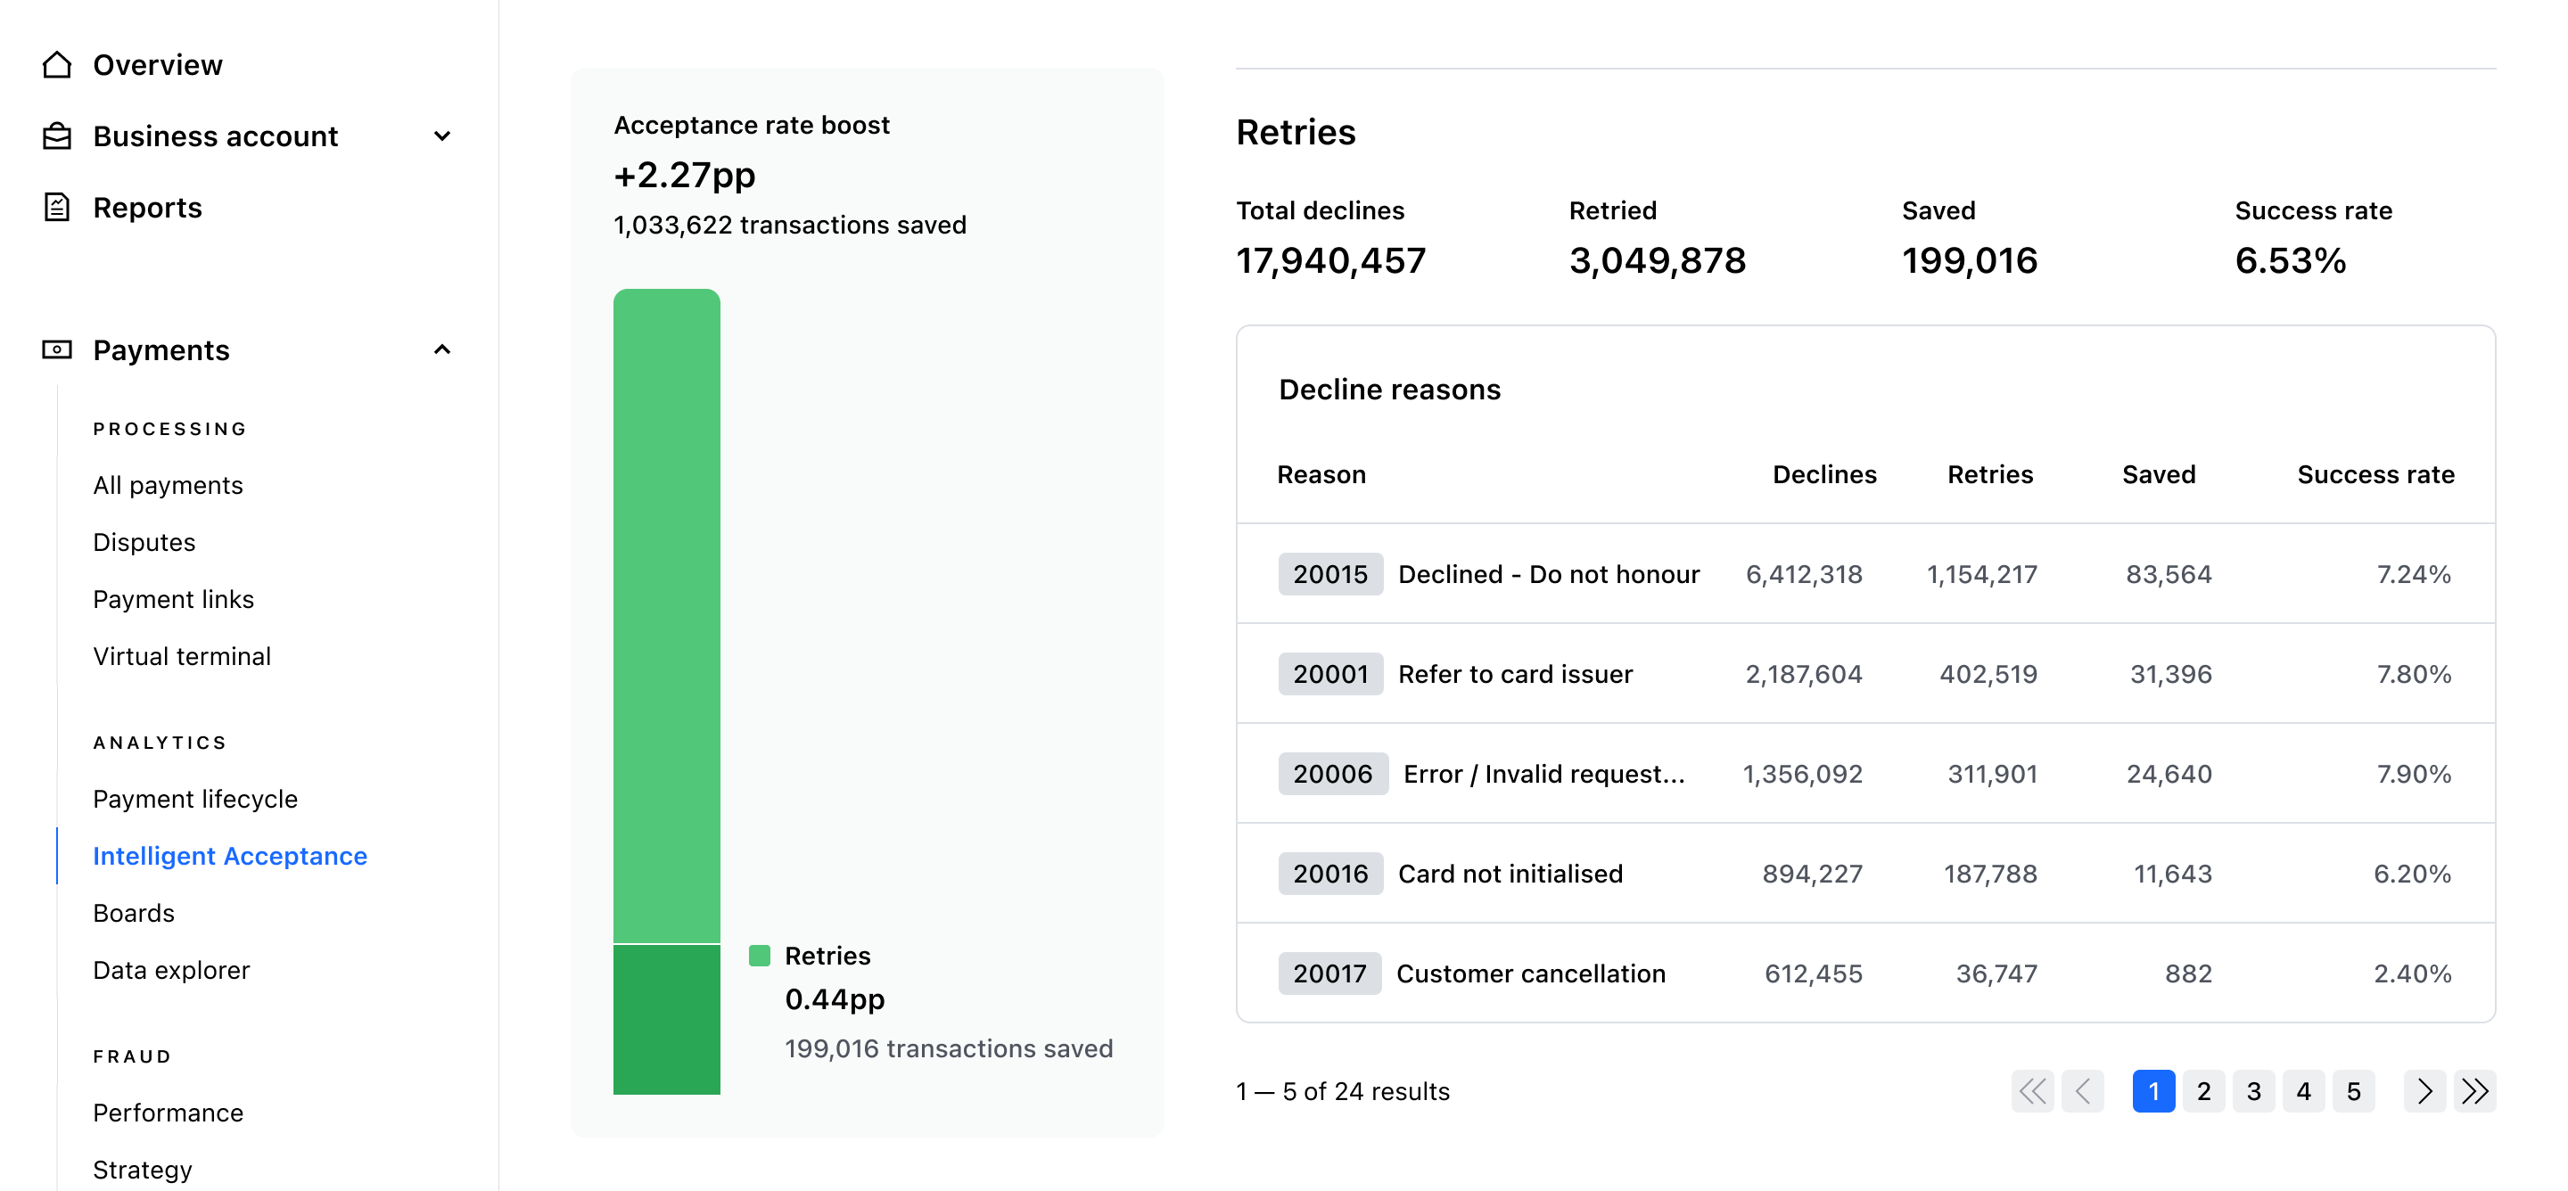This screenshot has width=2568, height=1191.
Task: Open Boards
Action: tap(134, 913)
